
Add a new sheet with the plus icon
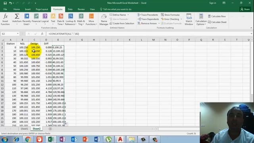[50, 129]
